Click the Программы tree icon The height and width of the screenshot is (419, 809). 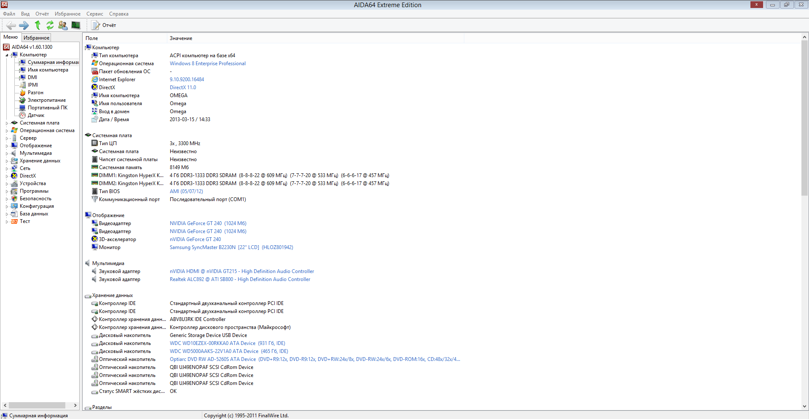point(14,191)
